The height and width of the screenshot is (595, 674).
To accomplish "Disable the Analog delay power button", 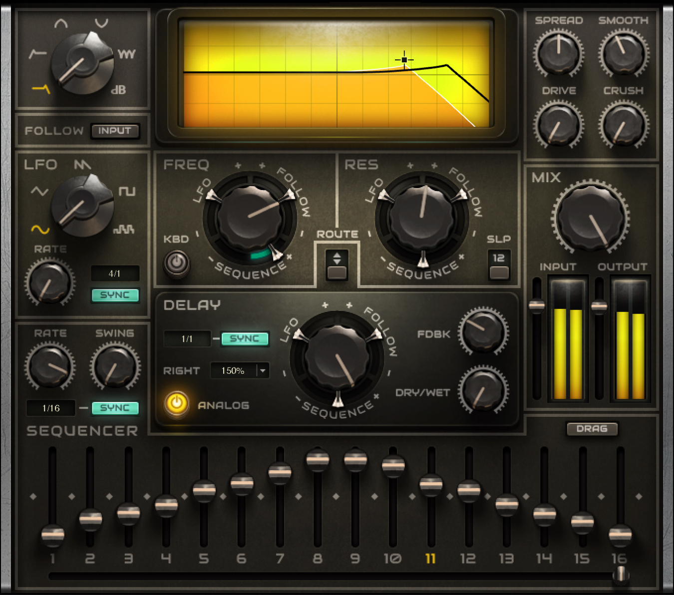I will tap(176, 403).
